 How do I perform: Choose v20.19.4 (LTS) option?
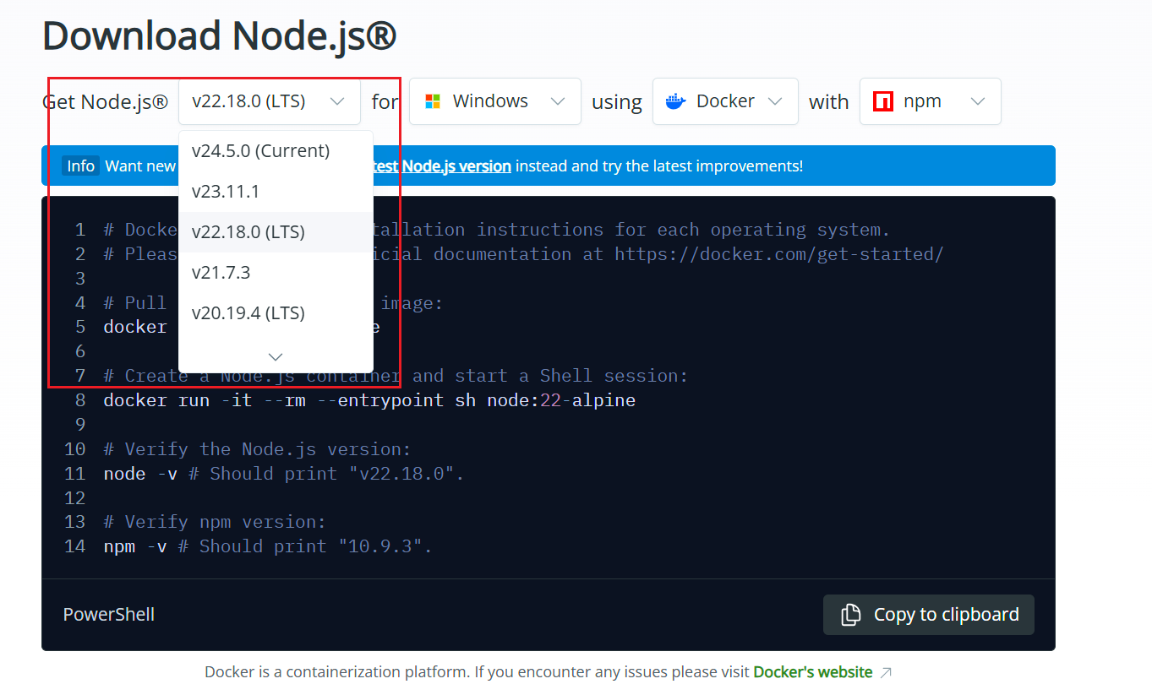(x=276, y=313)
